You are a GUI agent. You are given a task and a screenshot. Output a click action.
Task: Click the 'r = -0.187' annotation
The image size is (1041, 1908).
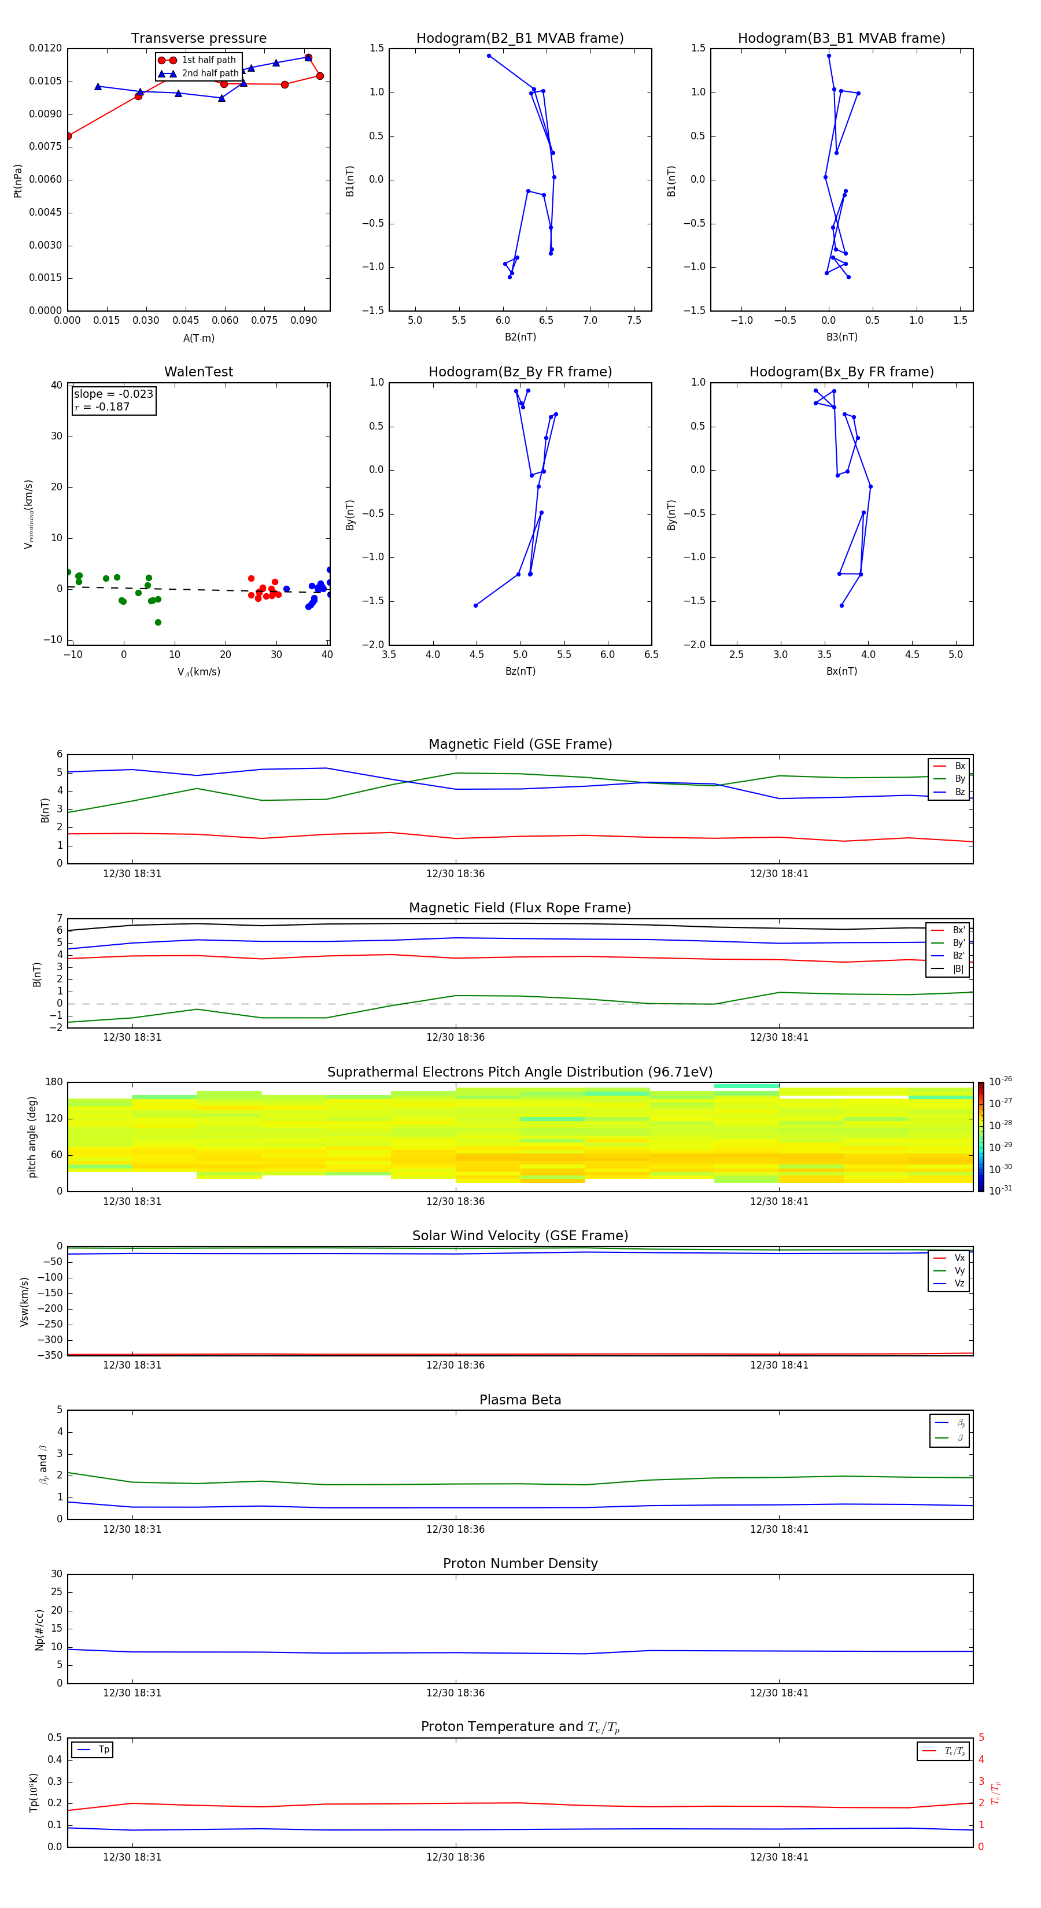tap(102, 406)
